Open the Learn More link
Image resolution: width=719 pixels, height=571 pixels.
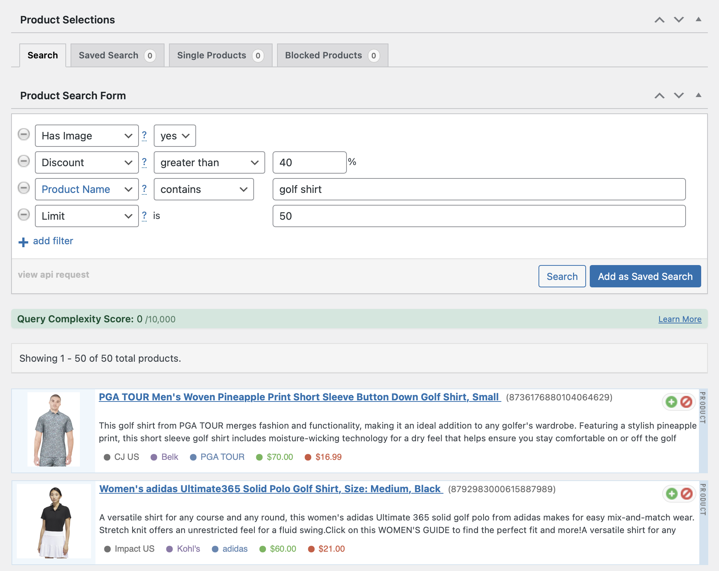click(680, 319)
